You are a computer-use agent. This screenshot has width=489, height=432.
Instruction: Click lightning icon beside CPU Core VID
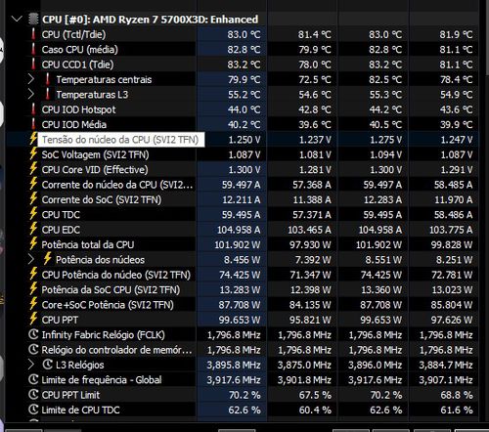click(x=33, y=168)
